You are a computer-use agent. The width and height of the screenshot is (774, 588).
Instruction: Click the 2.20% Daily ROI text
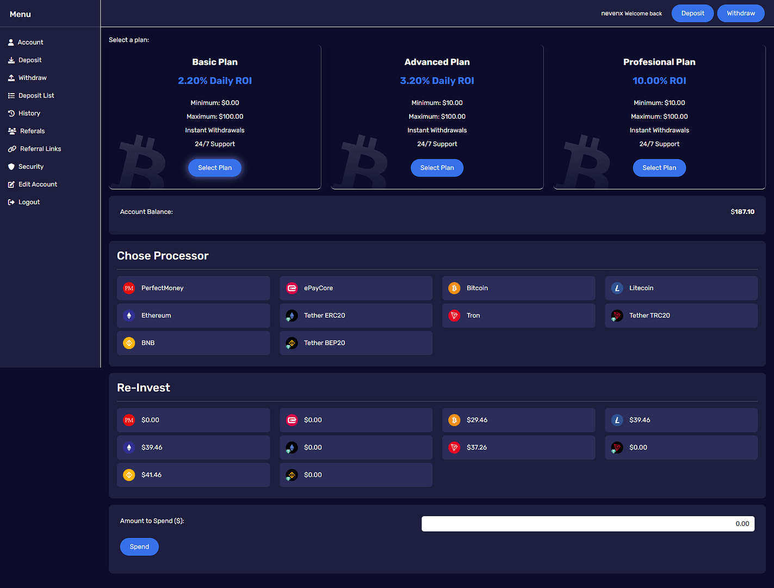(215, 81)
